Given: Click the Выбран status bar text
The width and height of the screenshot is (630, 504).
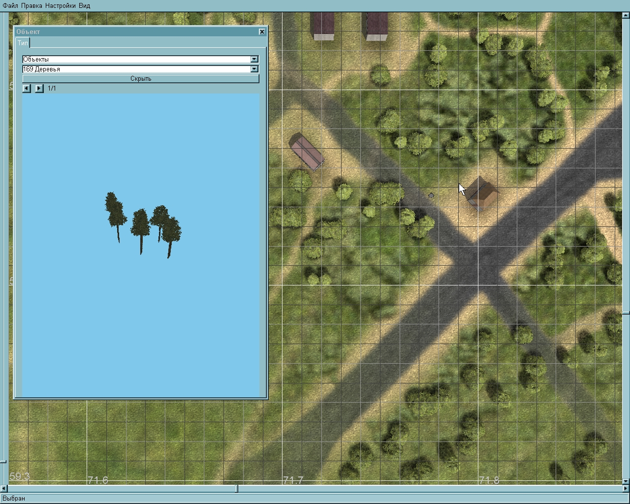Looking at the screenshot, I should 14,498.
